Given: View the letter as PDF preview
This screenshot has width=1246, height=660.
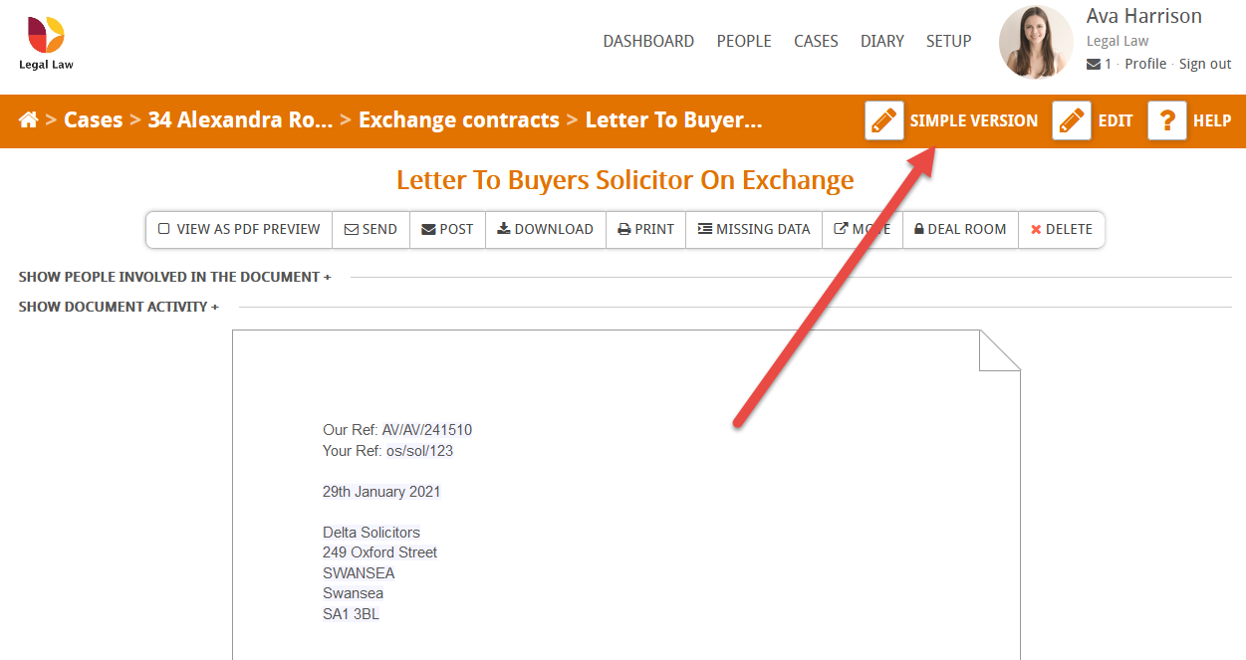Looking at the screenshot, I should (x=239, y=229).
